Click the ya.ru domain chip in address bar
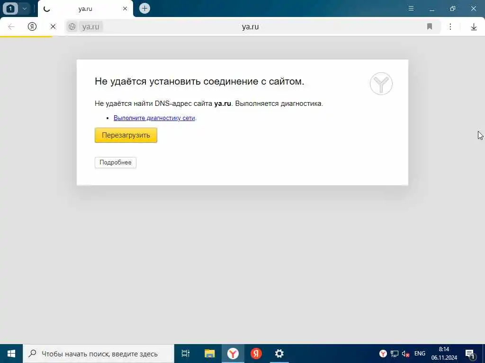 (x=90, y=27)
